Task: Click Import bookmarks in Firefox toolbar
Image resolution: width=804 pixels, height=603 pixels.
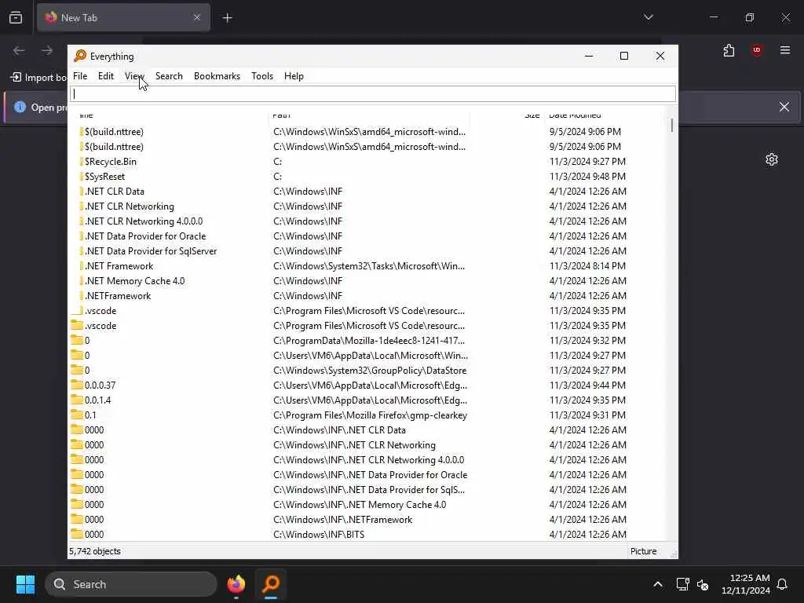Action: point(38,78)
